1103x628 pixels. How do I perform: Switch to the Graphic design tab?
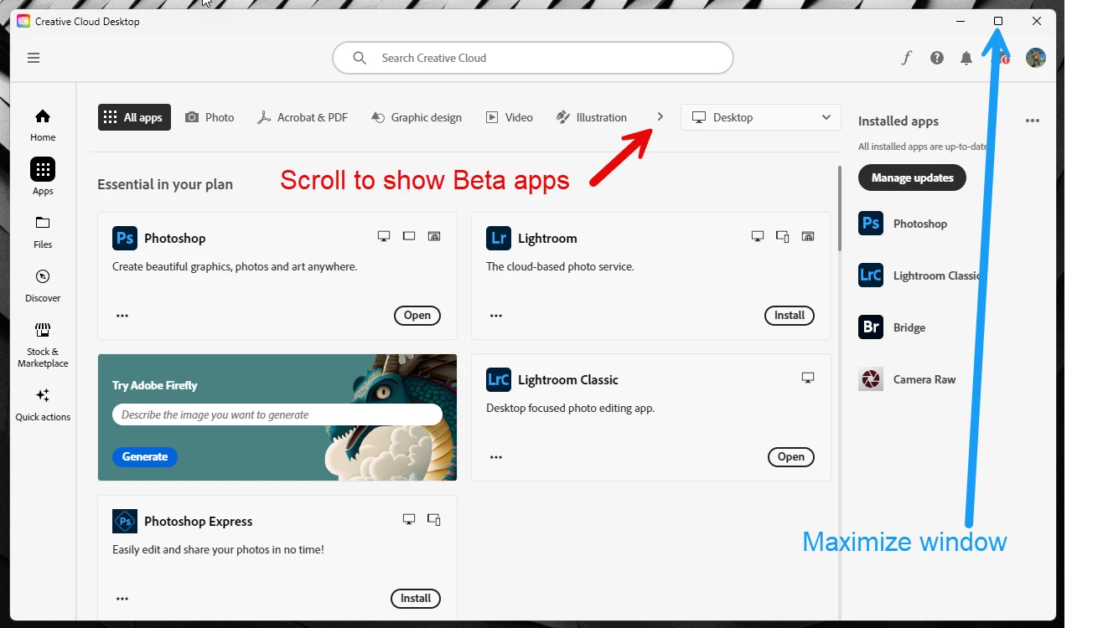tap(417, 117)
